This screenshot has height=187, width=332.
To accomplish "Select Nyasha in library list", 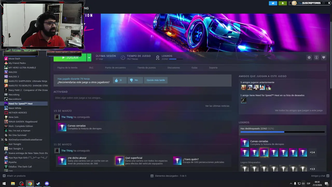I will pos(12,162).
